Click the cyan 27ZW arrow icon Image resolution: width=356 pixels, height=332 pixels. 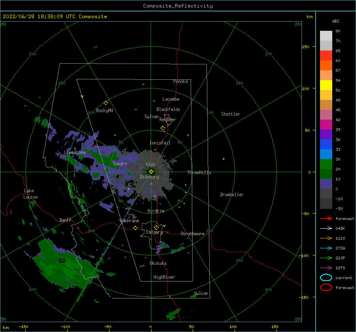326,248
